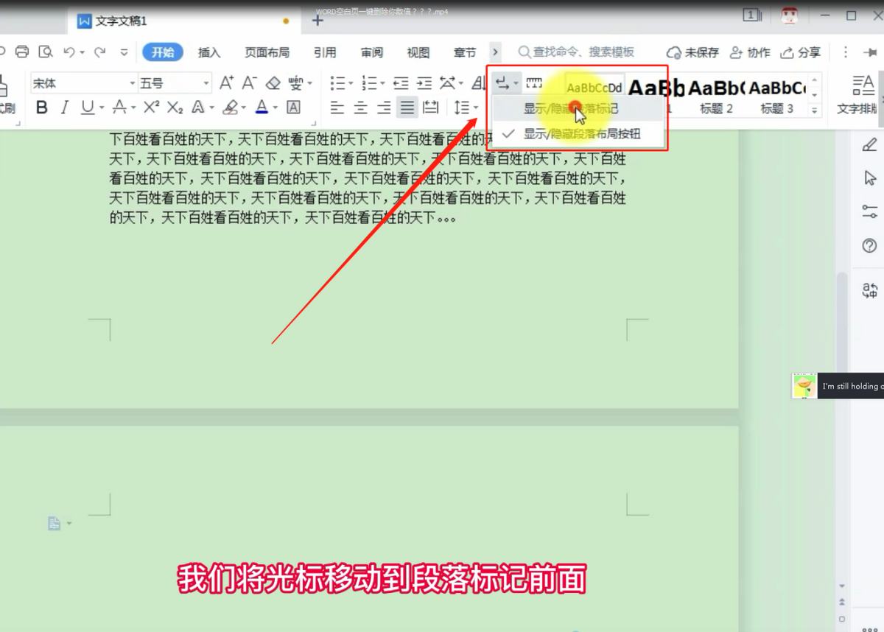The width and height of the screenshot is (884, 632).
Task: Select 显示/隐藏段落标记 menu entry
Action: [x=578, y=109]
